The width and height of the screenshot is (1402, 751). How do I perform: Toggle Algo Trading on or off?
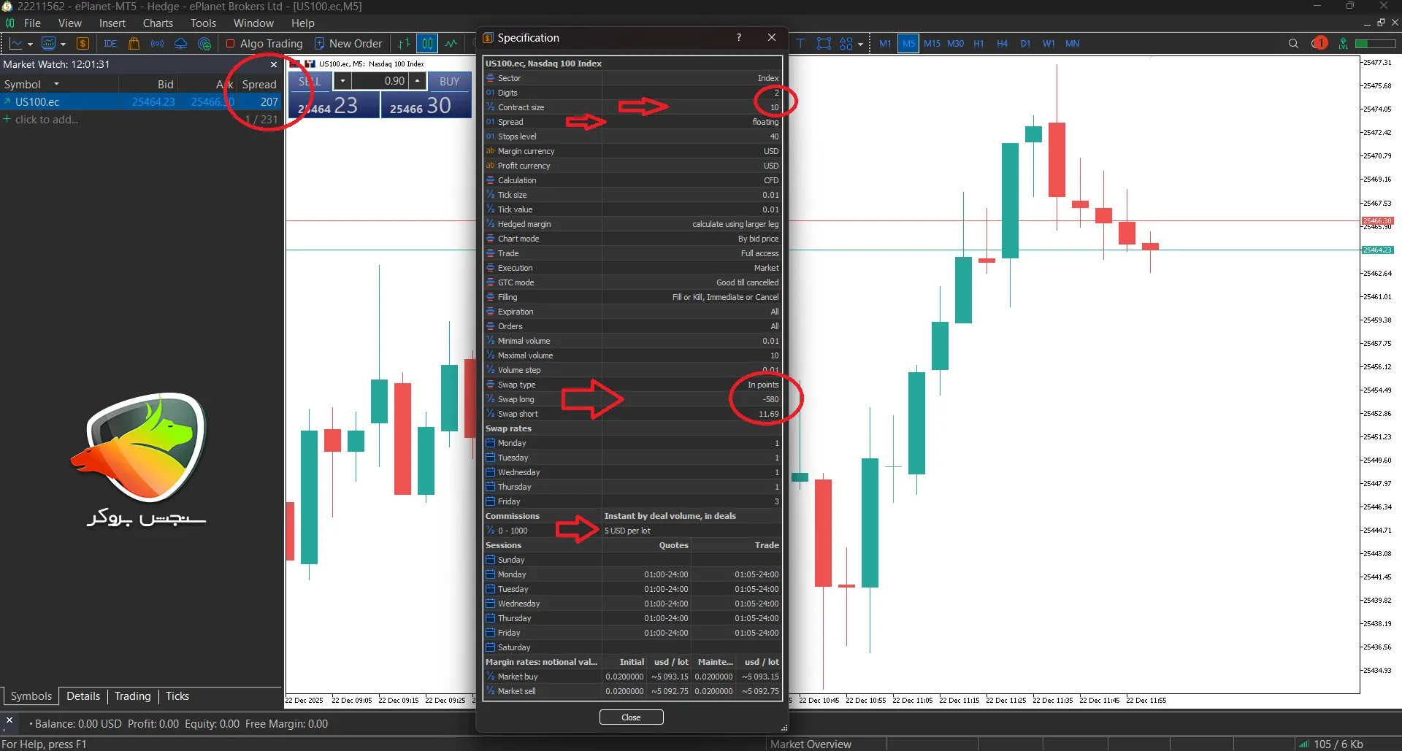point(264,44)
